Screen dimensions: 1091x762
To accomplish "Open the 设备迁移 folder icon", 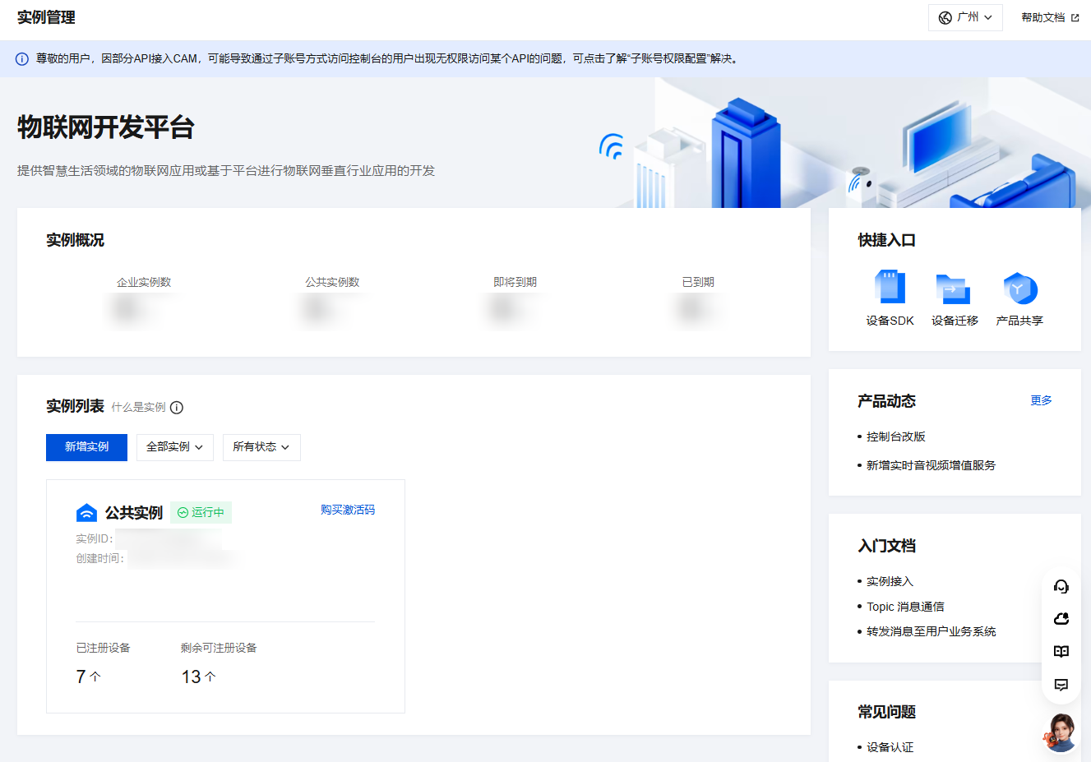I will [954, 289].
